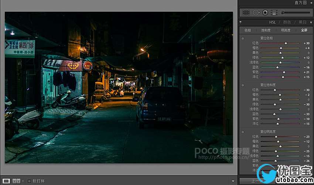
Task: Click the hue 橙色 slider handle
Action: click(x=281, y=48)
